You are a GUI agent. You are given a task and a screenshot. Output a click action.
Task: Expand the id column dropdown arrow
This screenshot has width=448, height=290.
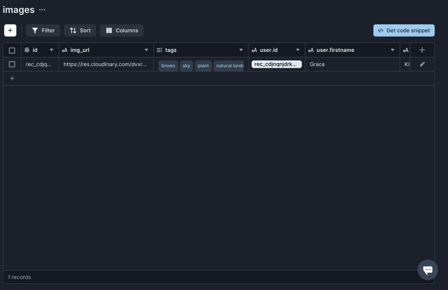coord(51,50)
